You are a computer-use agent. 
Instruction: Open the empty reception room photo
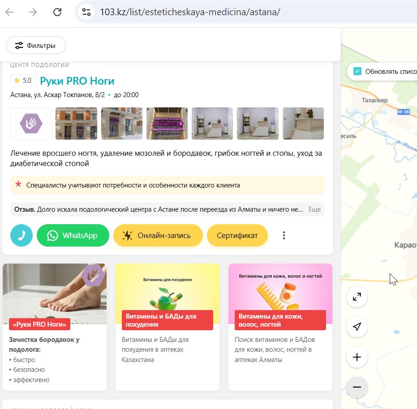pos(258,124)
